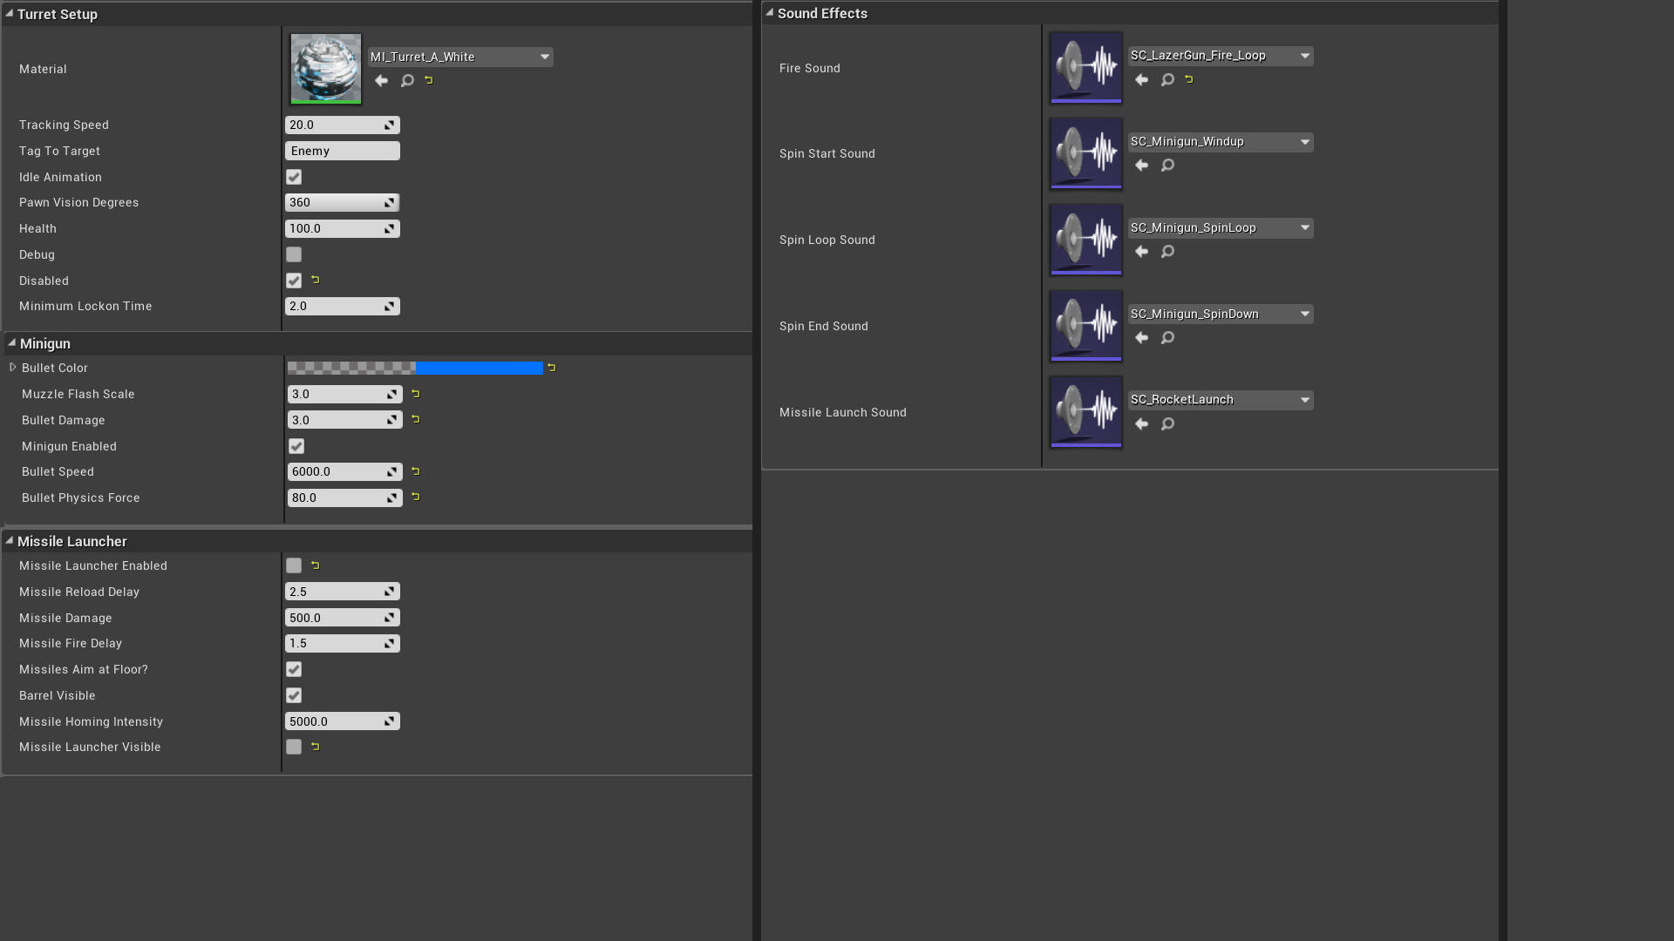This screenshot has width=1674, height=941.
Task: Reset Muzzle Flash Scale to its default
Action: click(416, 394)
